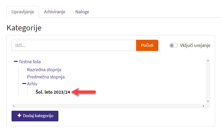Viewport: 221px width, 131px height.
Task: Select the Testna šola category
Action: click(30, 62)
